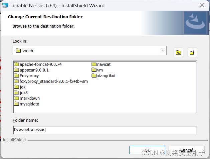Screen dimensions: 210x159
Task: Close the InstallShield Wizard window
Action: coord(202,5)
